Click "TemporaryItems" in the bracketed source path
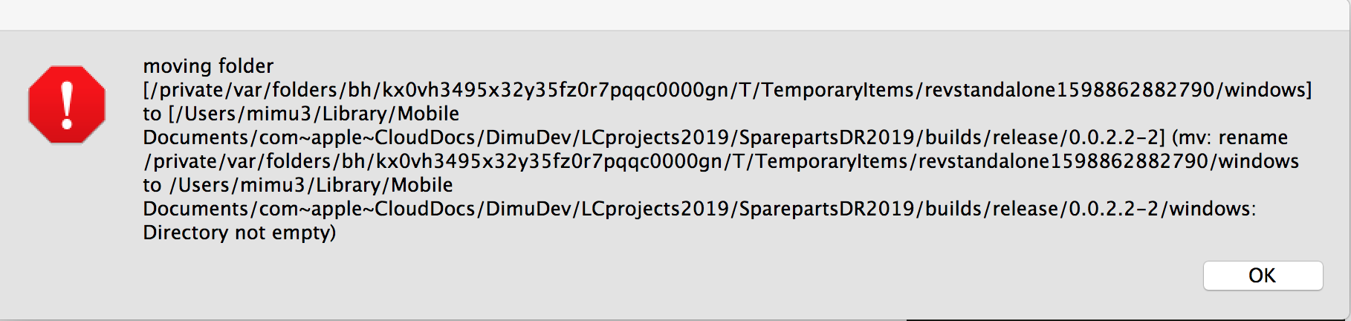This screenshot has height=321, width=1351. click(x=838, y=90)
